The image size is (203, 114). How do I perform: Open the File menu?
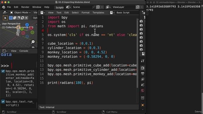click(x=9, y=7)
